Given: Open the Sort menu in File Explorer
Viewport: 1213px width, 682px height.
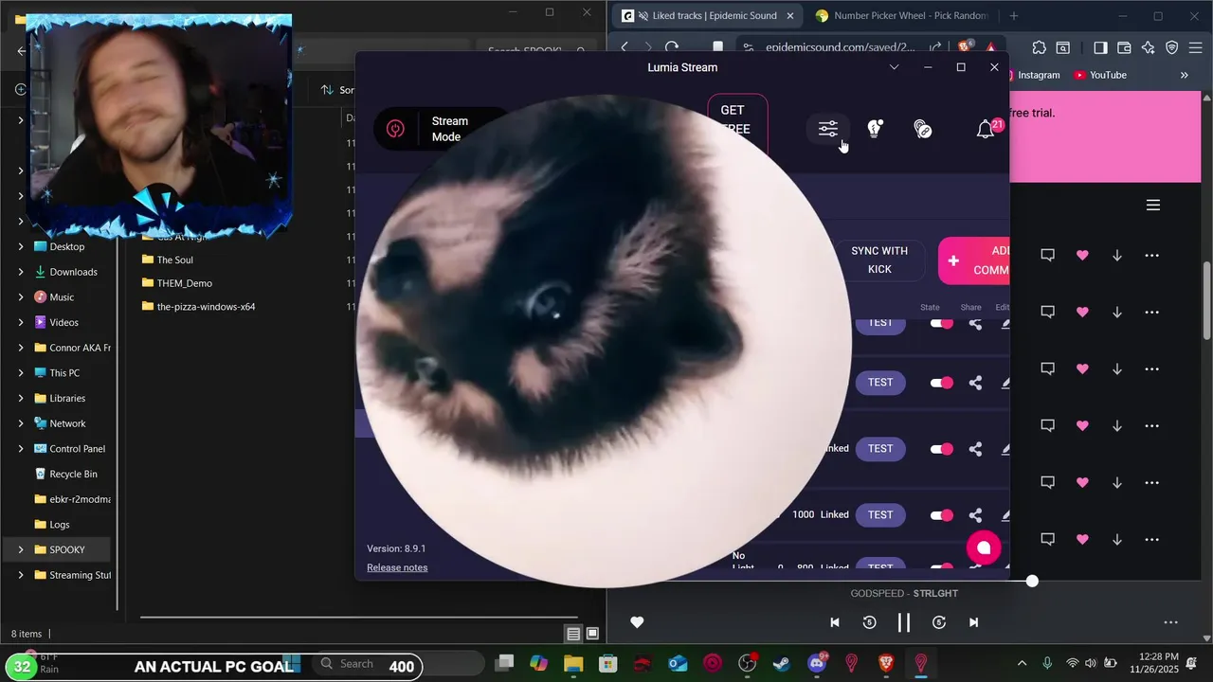Looking at the screenshot, I should tap(337, 90).
